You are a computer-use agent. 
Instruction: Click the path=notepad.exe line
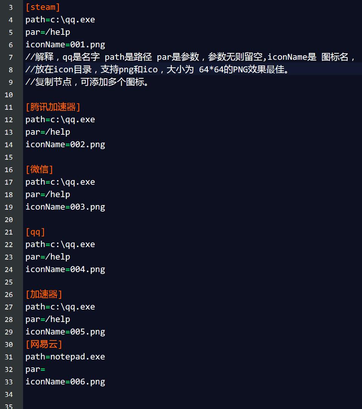(65, 357)
